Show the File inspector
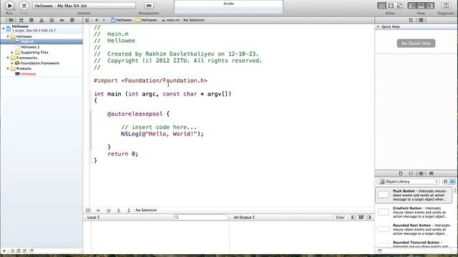458x257 pixels. point(411,20)
